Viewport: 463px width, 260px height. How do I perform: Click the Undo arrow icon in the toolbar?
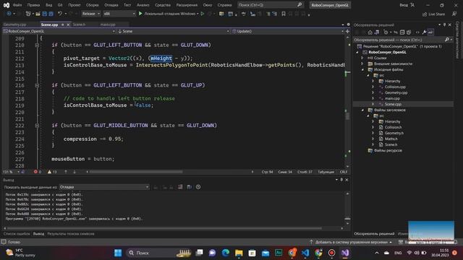click(x=60, y=14)
